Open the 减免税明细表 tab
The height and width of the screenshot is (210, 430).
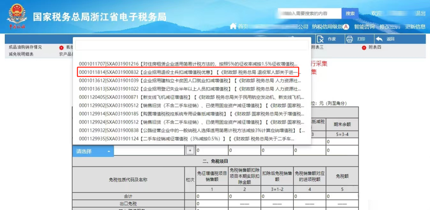click(21, 54)
